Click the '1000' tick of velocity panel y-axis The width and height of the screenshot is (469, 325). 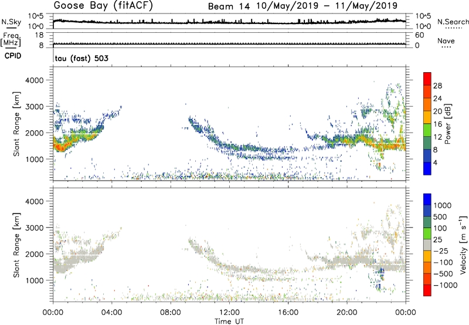coord(34,280)
